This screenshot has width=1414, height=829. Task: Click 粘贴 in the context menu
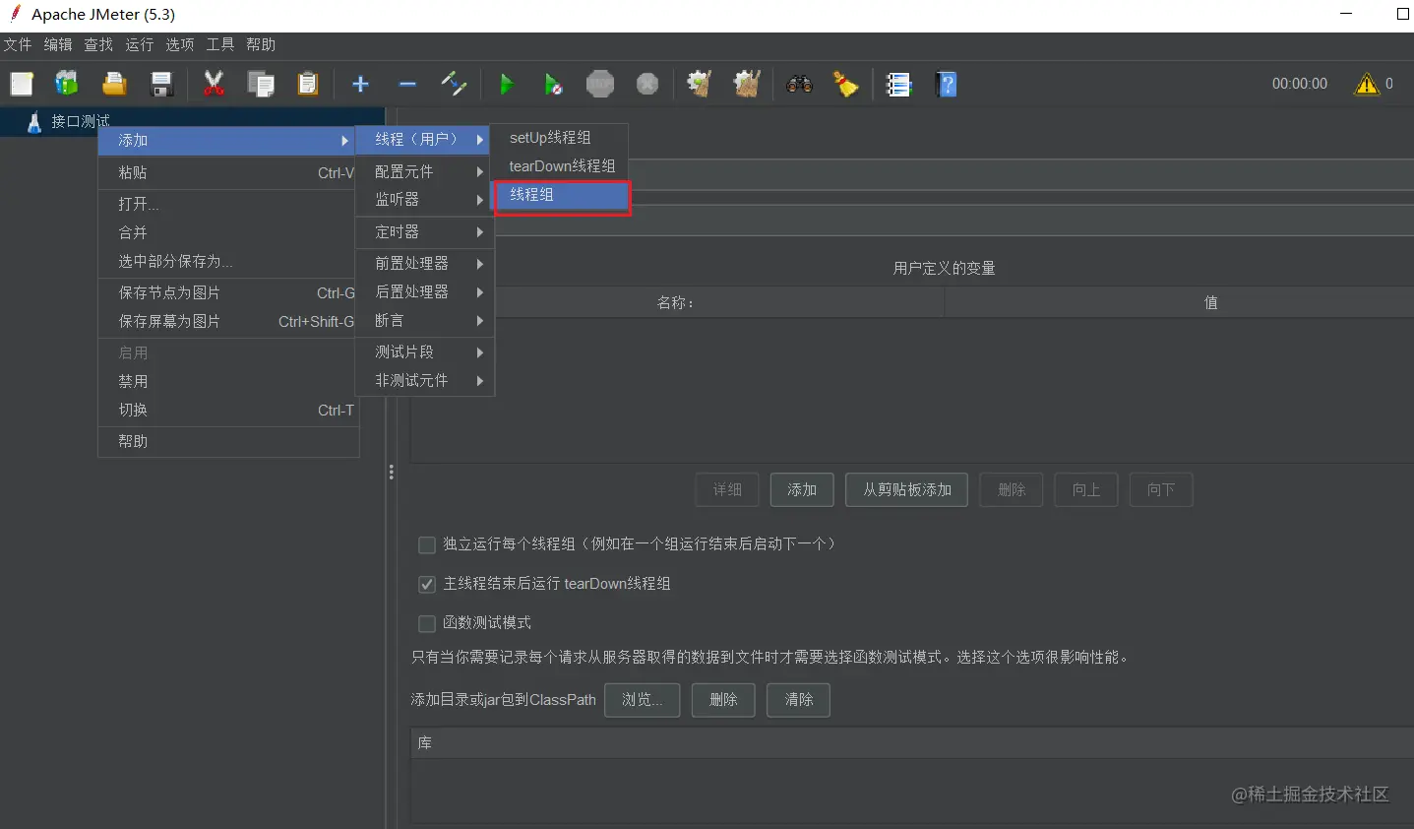pyautogui.click(x=228, y=173)
